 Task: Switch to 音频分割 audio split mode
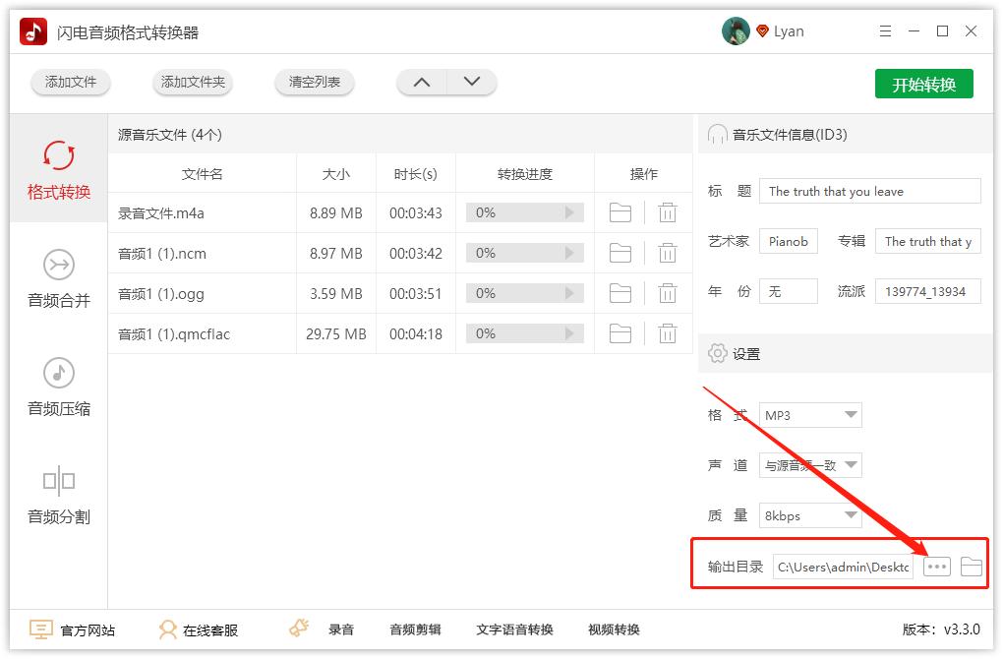pyautogui.click(x=58, y=495)
